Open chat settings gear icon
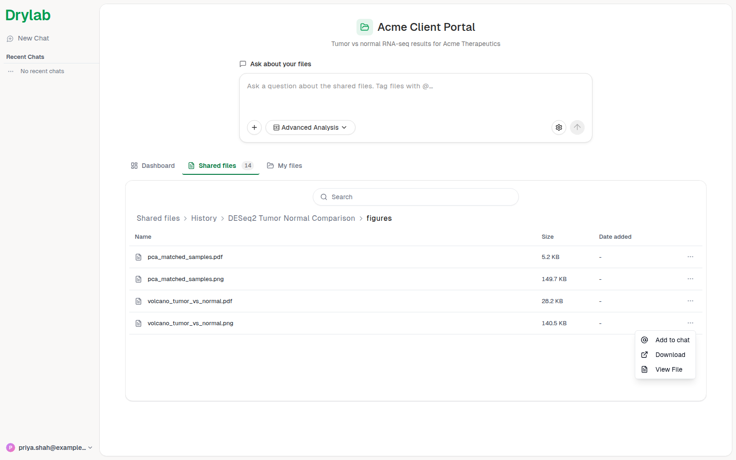 (x=559, y=127)
